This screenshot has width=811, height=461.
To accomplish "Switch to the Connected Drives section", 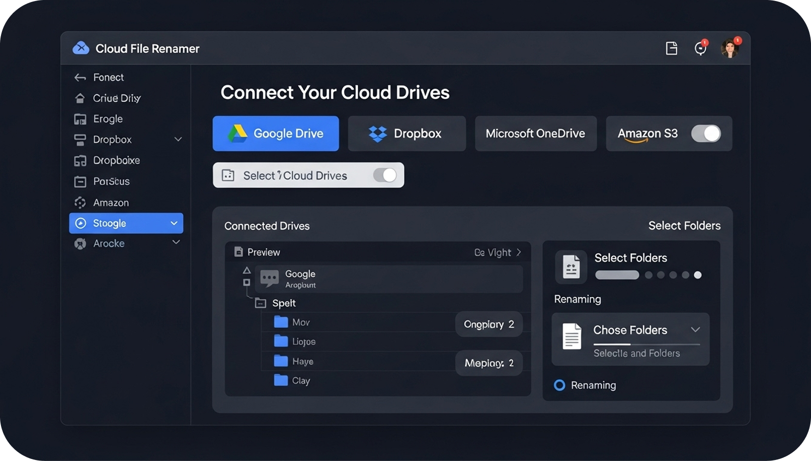I will 267,226.
